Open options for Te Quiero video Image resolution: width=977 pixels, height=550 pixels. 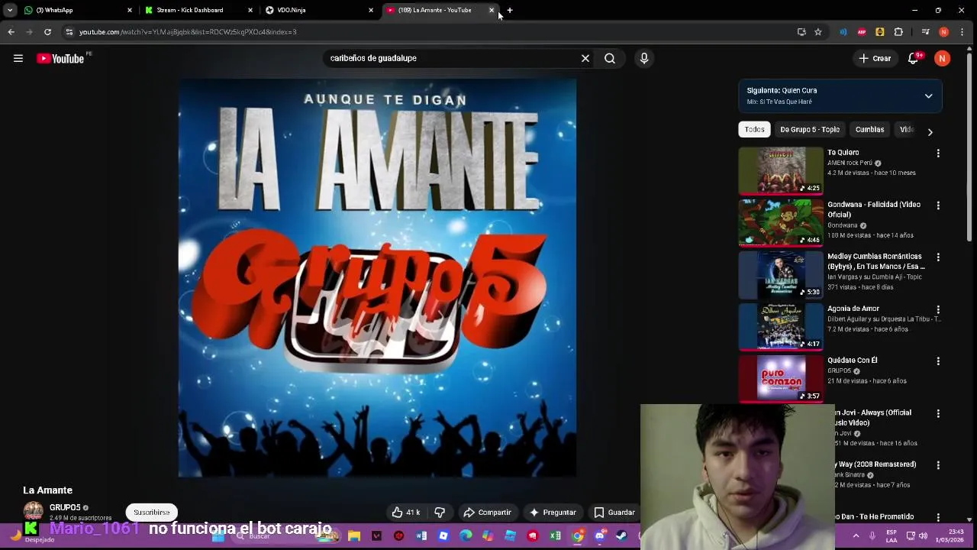[938, 154]
